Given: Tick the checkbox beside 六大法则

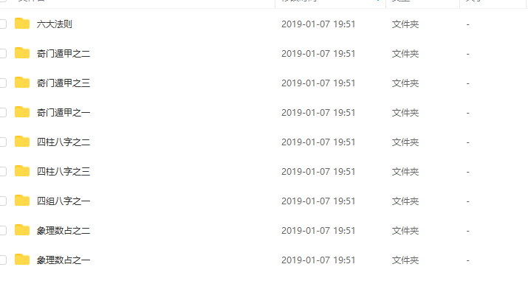Looking at the screenshot, I should click(x=3, y=24).
